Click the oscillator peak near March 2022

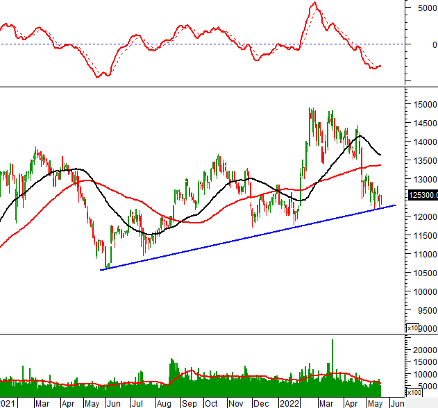tap(314, 4)
